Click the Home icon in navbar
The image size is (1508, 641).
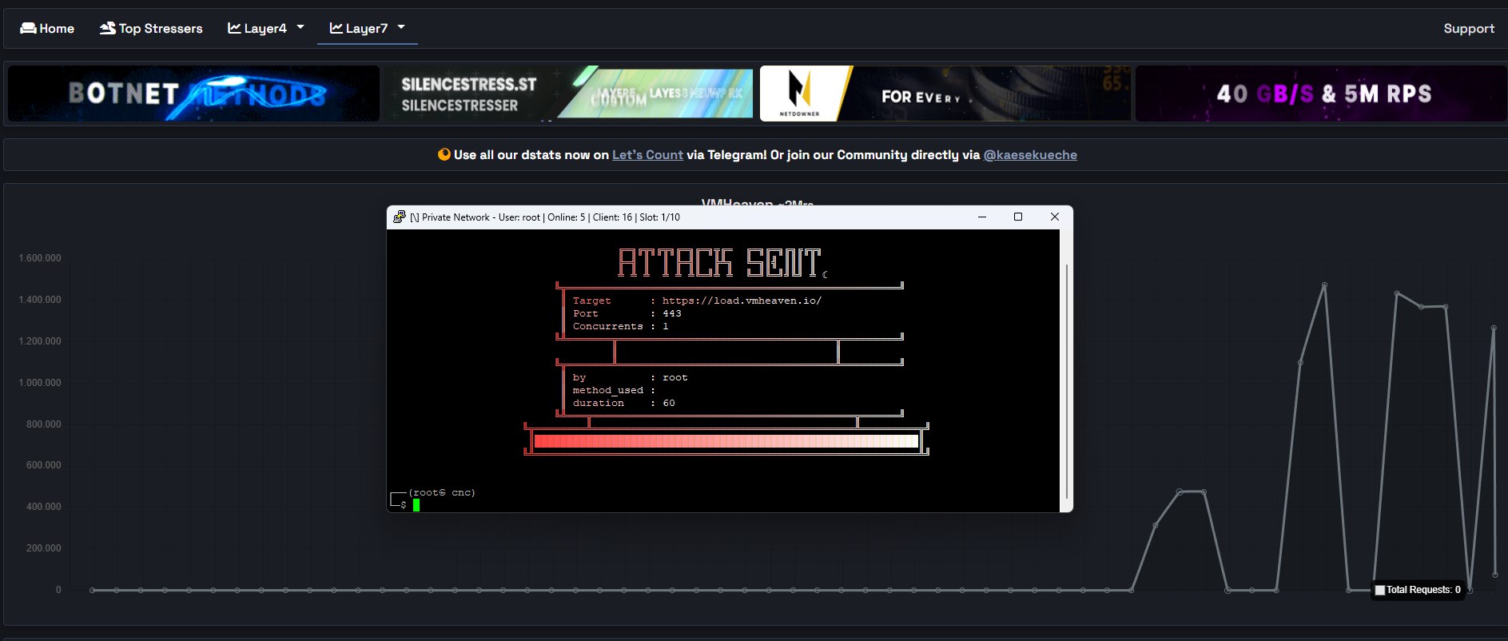point(28,28)
